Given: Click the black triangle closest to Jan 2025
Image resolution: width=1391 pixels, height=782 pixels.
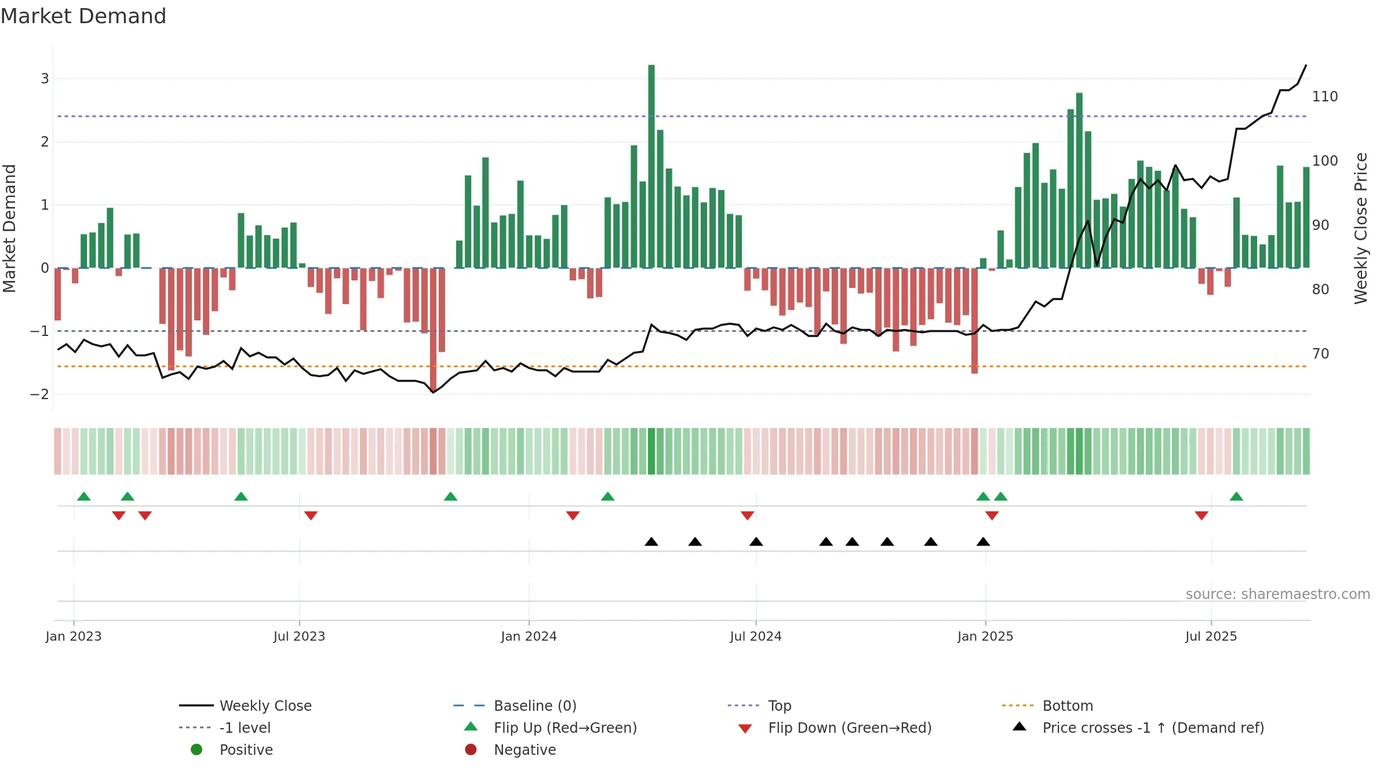Looking at the screenshot, I should point(983,542).
